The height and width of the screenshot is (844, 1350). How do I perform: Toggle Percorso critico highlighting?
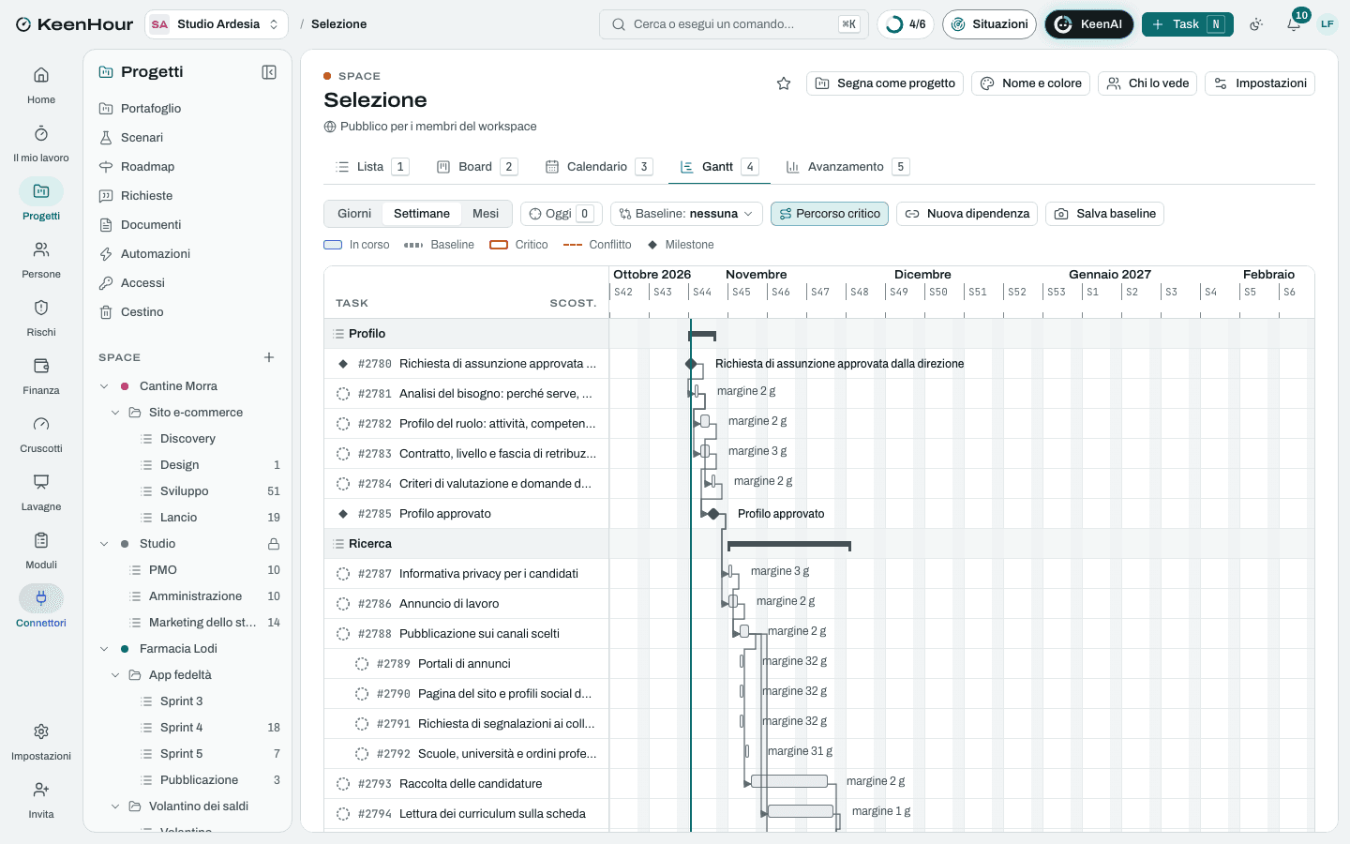(x=830, y=214)
